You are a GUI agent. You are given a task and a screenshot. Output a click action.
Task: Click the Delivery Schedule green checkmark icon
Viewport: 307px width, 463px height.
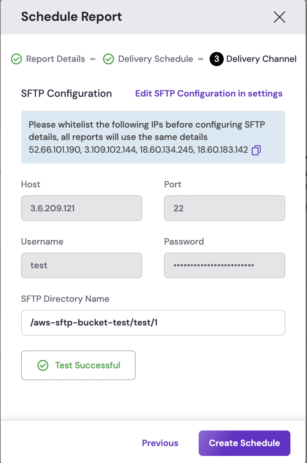coord(108,59)
